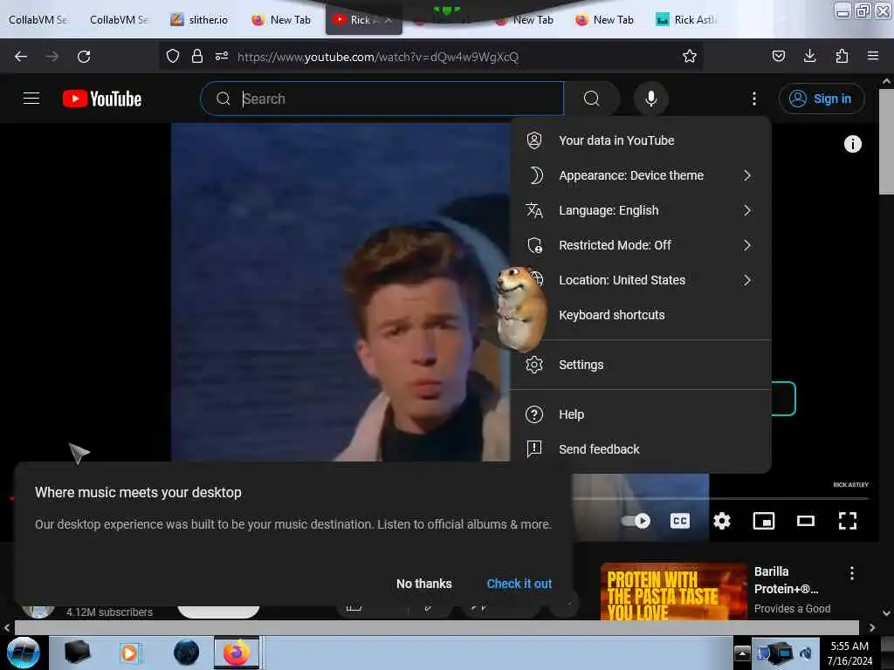This screenshot has width=894, height=670.
Task: Click horizontal scrollbar right arrow
Action: pos(872,627)
